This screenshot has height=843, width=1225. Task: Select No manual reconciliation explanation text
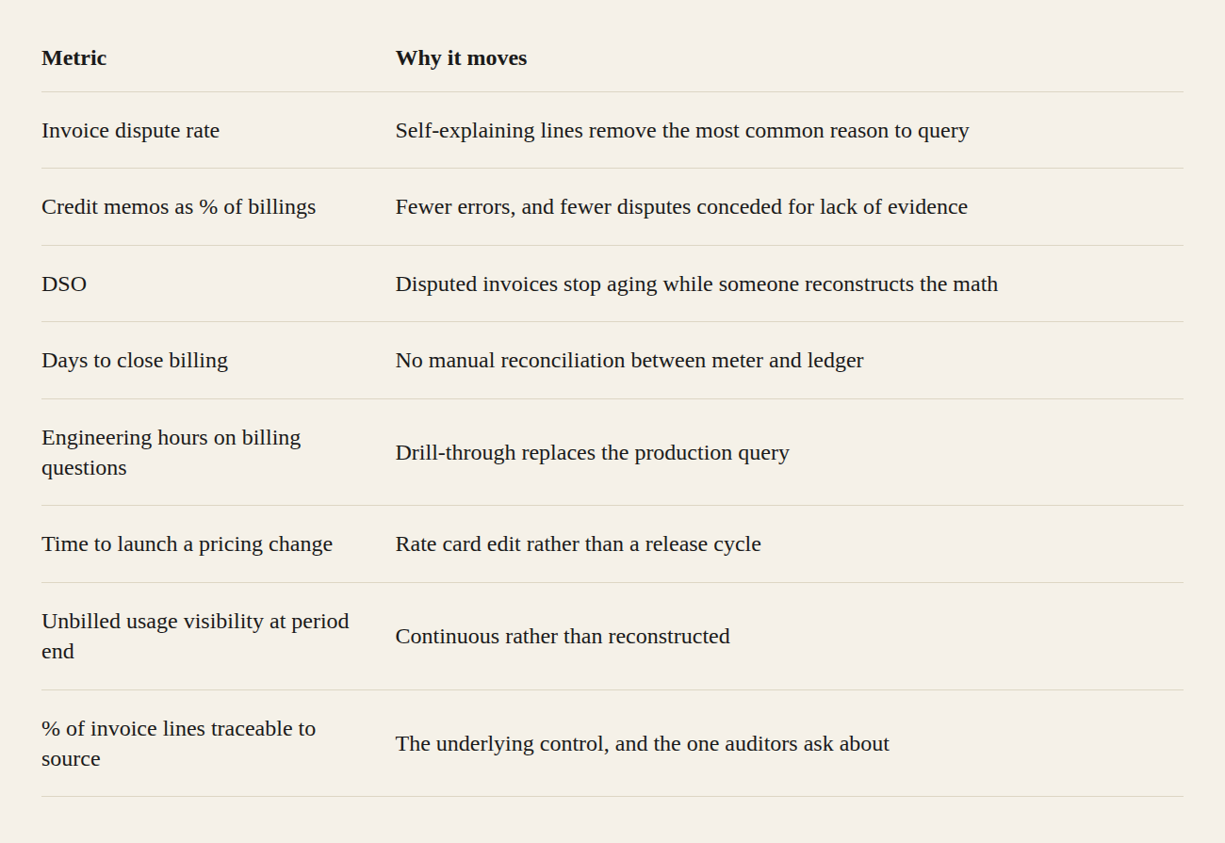629,360
